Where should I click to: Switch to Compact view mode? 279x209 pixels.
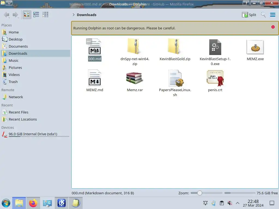click(x=36, y=15)
